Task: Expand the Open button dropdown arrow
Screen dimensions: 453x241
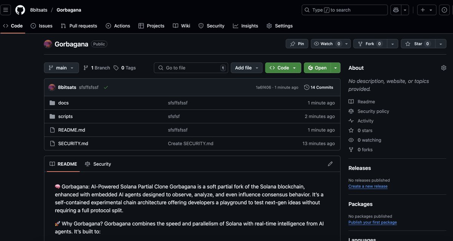Action: (x=336, y=68)
